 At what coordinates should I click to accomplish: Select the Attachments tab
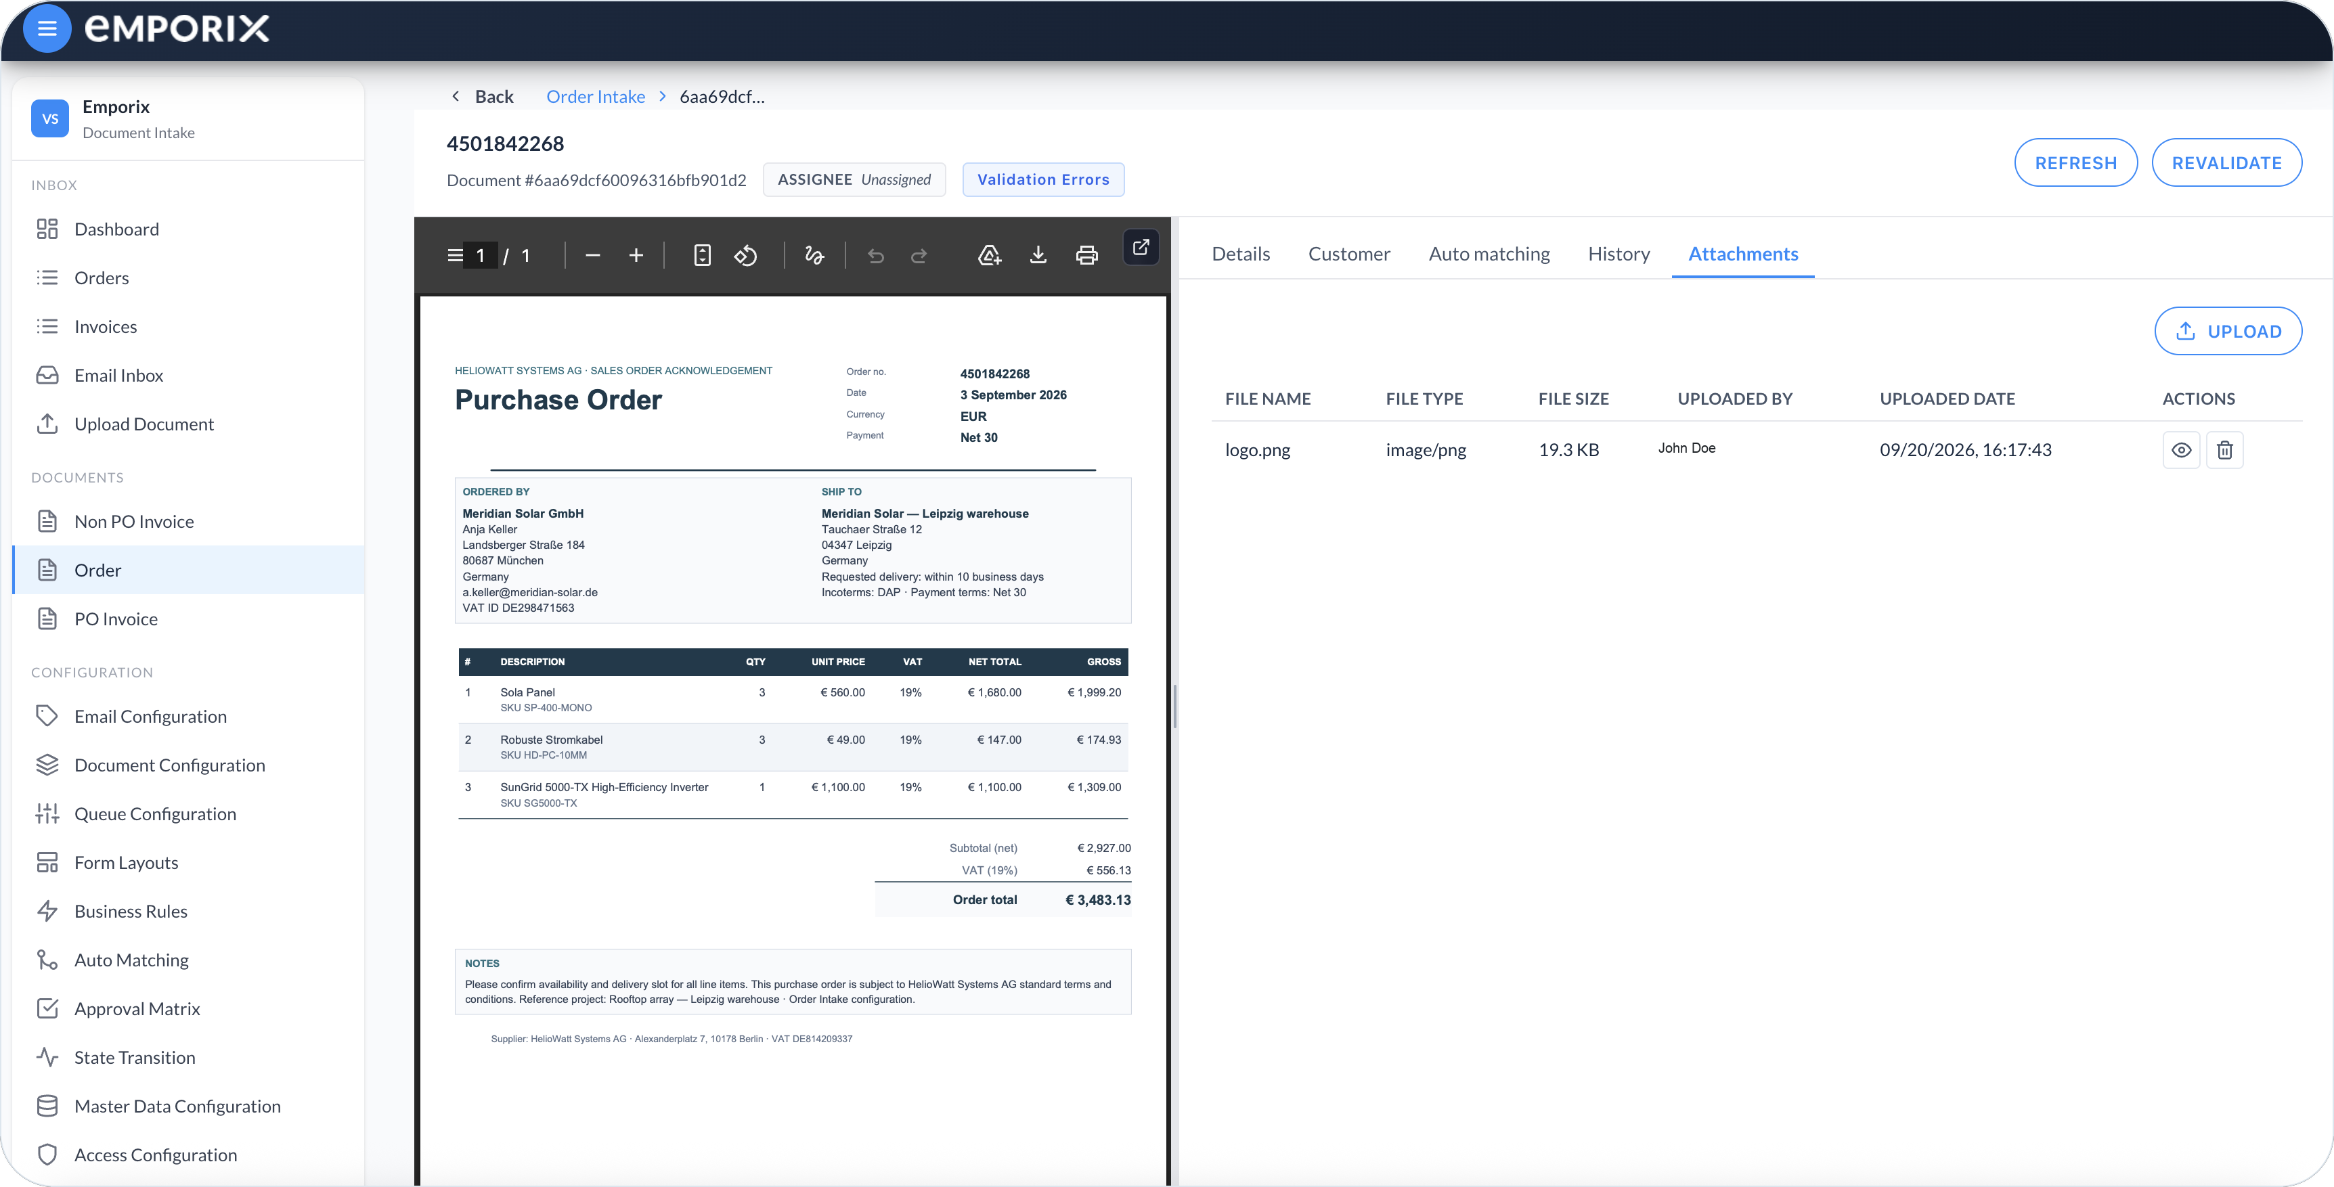1742,254
